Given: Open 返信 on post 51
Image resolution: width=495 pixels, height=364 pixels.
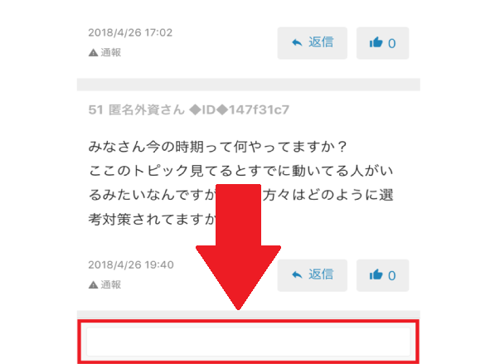Looking at the screenshot, I should click(313, 275).
